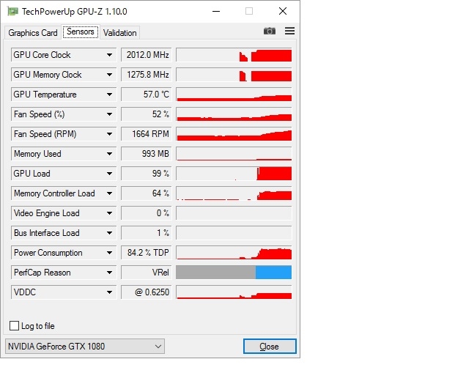Click the Memory Used history graph

click(x=234, y=154)
